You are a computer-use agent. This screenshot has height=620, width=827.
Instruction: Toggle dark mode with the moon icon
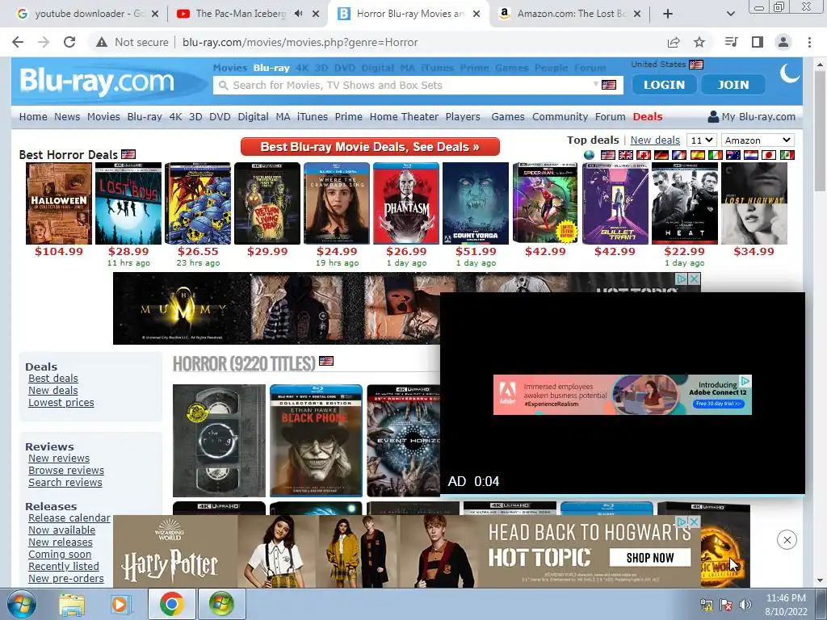790,73
